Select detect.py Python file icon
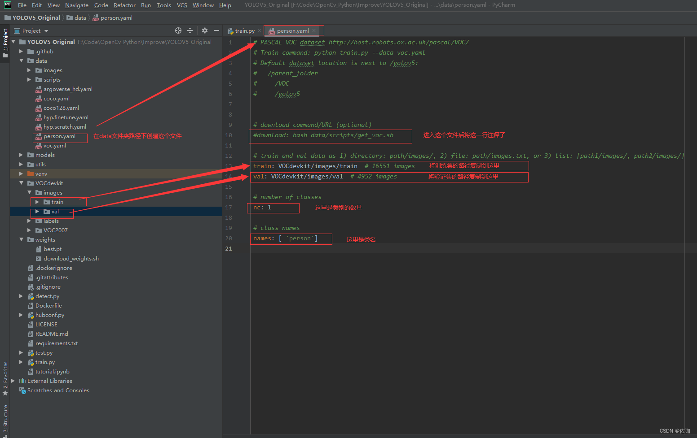The width and height of the screenshot is (697, 438). tap(31, 296)
